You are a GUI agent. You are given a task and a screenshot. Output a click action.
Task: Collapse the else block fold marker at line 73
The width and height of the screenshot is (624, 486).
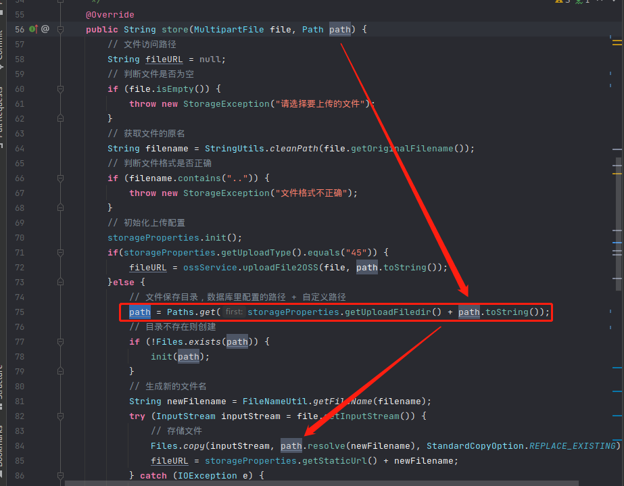[60, 283]
